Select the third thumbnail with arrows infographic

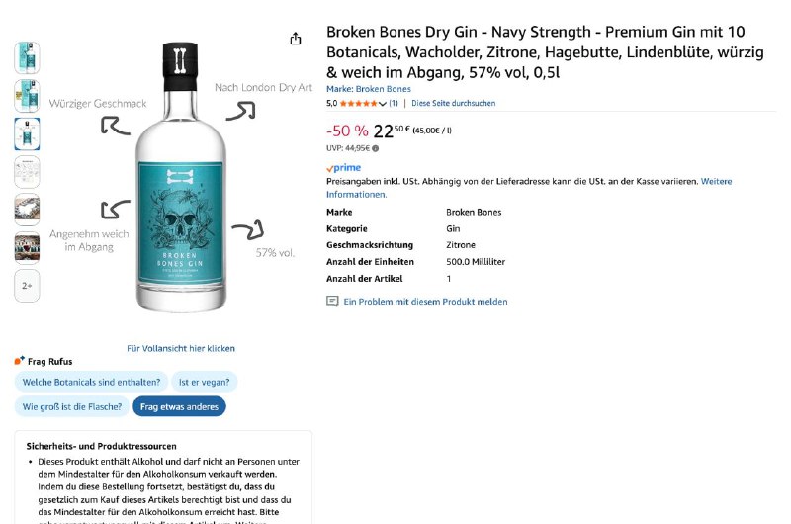(x=28, y=133)
